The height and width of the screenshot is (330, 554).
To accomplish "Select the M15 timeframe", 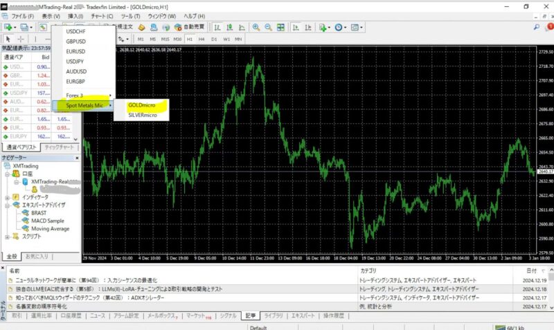I will (165, 39).
